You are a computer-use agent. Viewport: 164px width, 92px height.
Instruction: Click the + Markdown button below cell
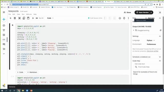coord(32,72)
